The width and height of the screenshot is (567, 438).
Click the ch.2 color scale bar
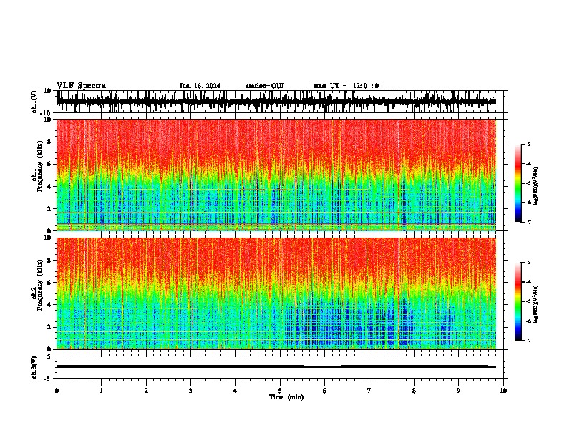(518, 301)
